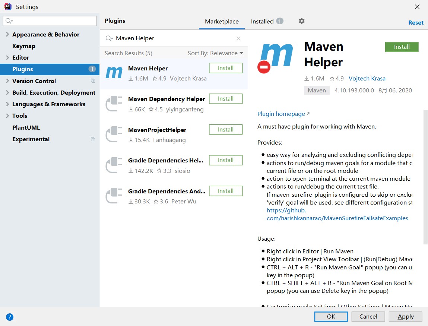Screen dimensions: 428x326
Task: Click the MavenProjectHelper plug icon
Action: click(x=114, y=134)
